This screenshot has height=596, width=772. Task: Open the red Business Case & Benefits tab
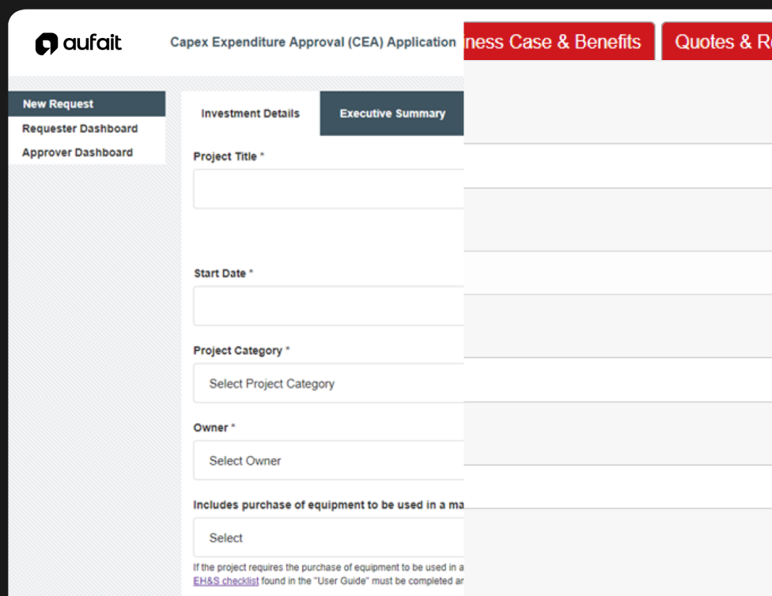click(x=558, y=42)
